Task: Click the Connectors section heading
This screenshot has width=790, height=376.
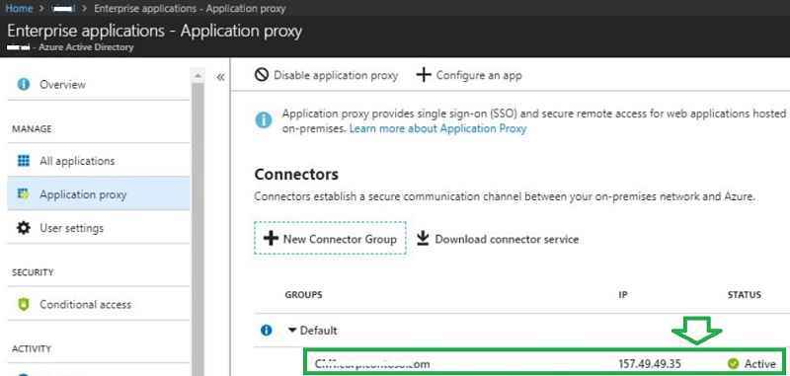Action: coord(296,174)
